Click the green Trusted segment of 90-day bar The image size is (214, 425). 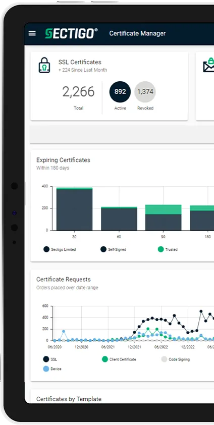tap(164, 209)
